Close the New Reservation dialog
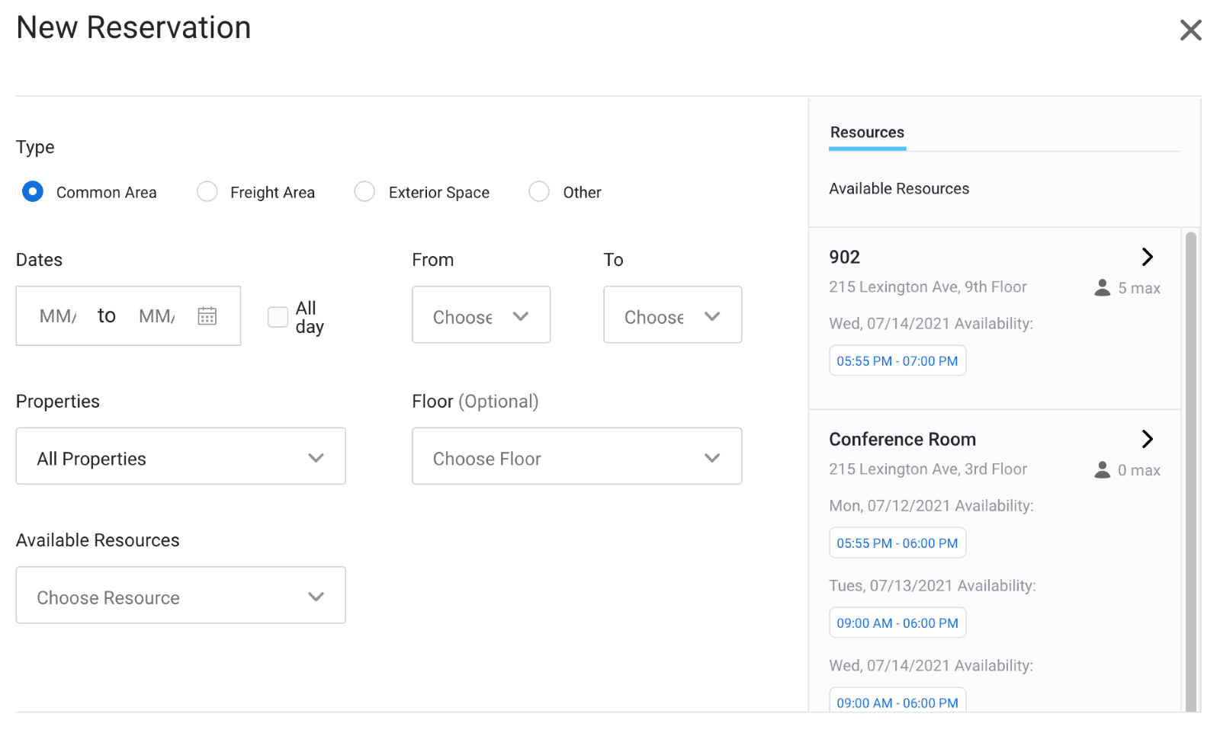Screen dimensions: 1220x730 (x=1190, y=30)
